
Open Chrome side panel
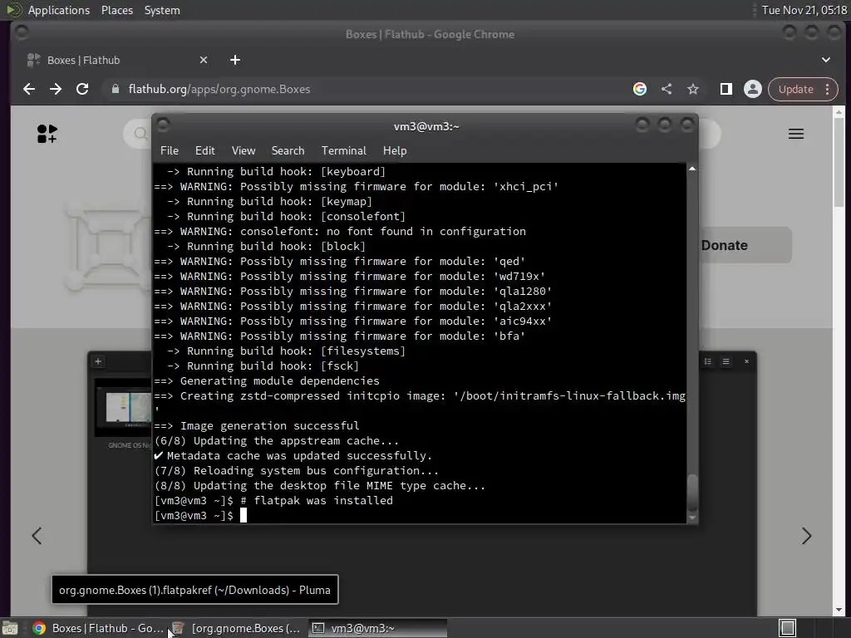coord(726,89)
